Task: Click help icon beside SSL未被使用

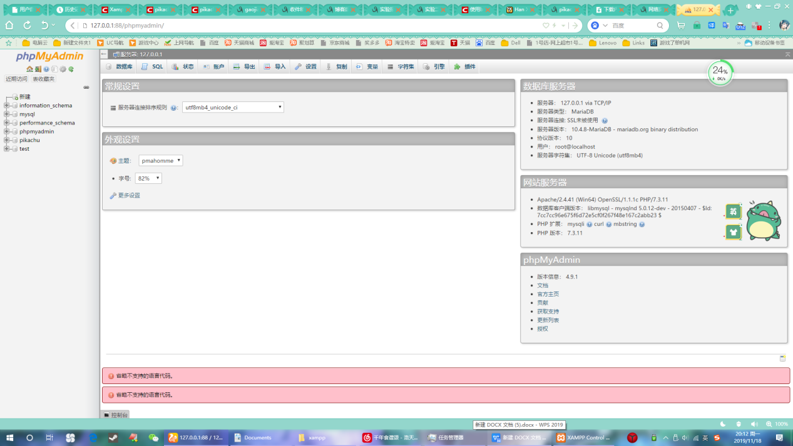Action: pos(605,121)
